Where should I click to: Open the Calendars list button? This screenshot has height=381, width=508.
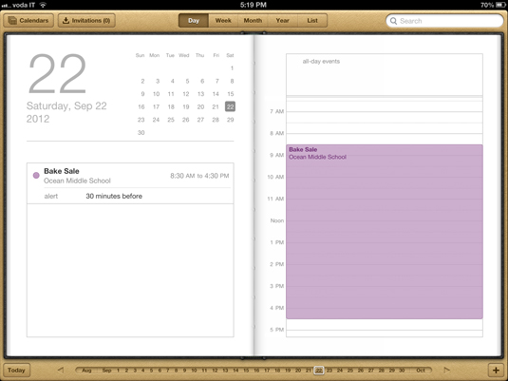pos(28,21)
